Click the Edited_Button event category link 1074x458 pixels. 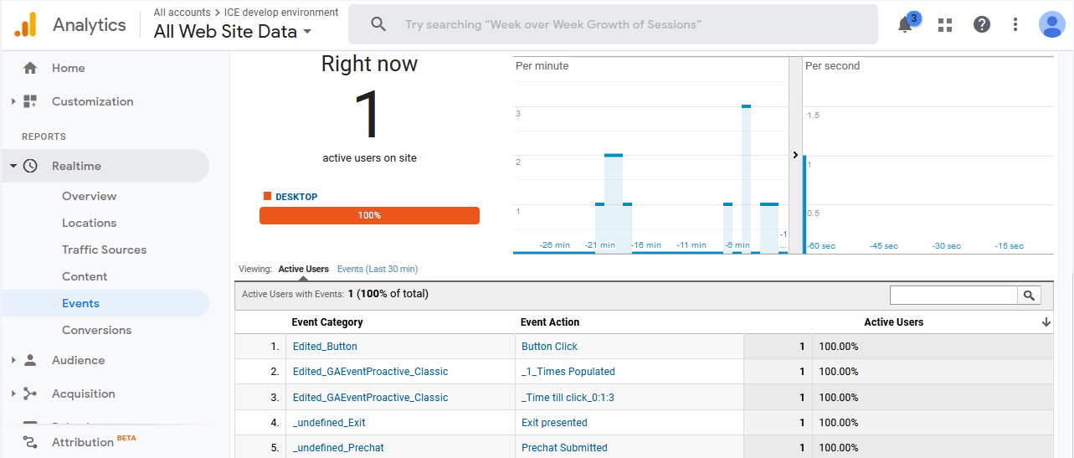coord(325,347)
